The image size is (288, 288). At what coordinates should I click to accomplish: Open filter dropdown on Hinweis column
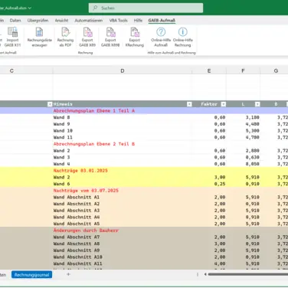click(x=189, y=104)
